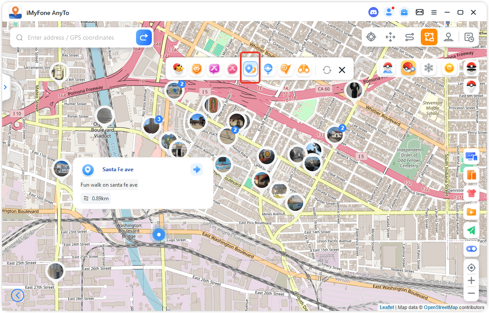
Task: Select the teleport mode crosshair icon
Action: (x=371, y=37)
